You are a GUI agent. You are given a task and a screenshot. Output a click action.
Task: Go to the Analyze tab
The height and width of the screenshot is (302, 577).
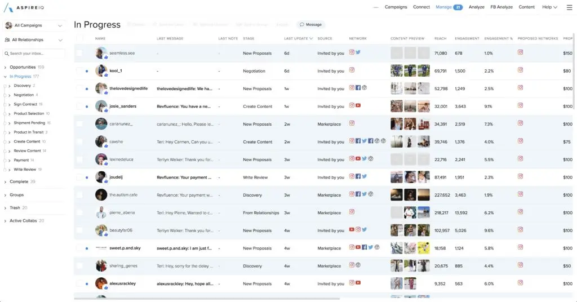(x=476, y=7)
